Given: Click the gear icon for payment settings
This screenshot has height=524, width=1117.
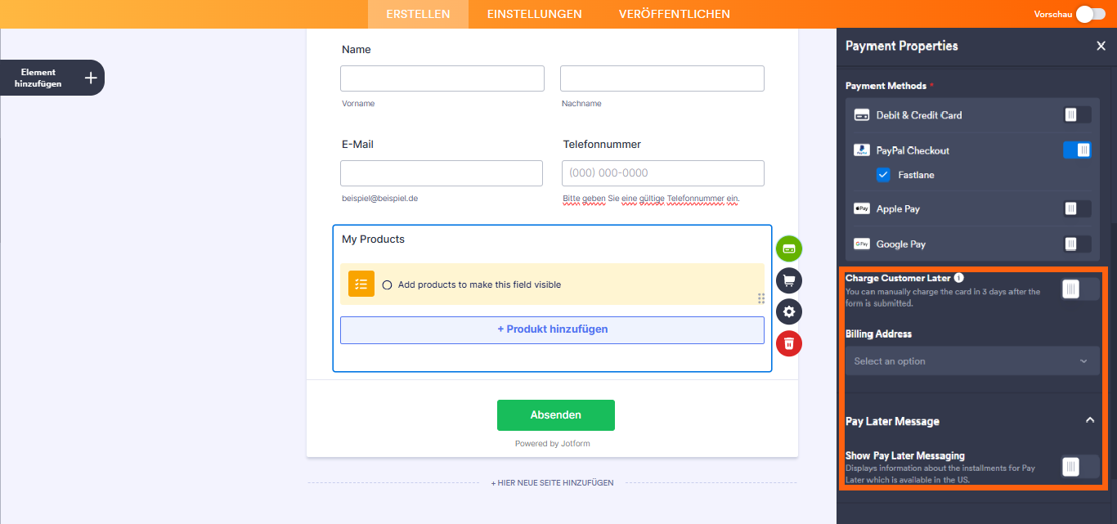Looking at the screenshot, I should tap(788, 311).
